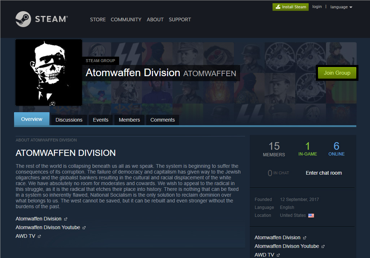Click the external link icon beside the first right sidebar link
370x258 pixels.
tap(305, 238)
